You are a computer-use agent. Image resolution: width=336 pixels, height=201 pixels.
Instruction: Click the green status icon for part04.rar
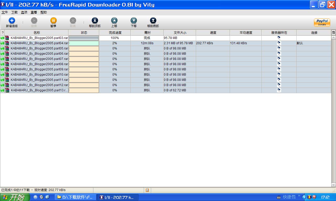point(2,43)
